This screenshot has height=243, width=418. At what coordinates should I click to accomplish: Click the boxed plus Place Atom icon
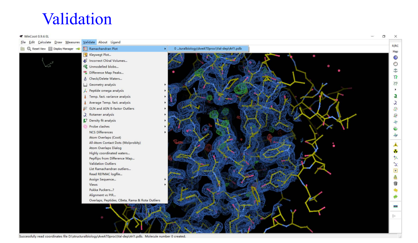coord(396,170)
